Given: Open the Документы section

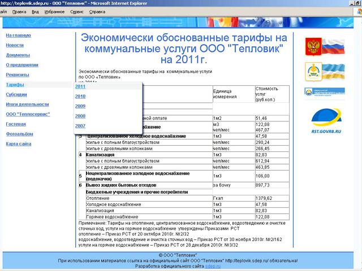Looking at the screenshot, I should (18, 55).
